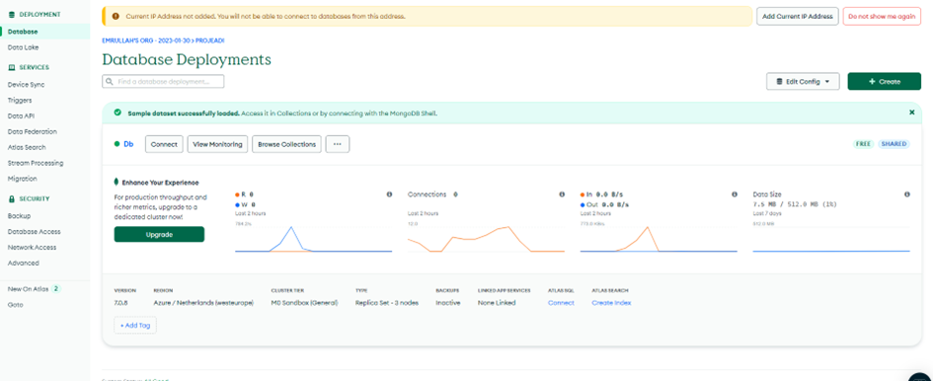Image resolution: width=933 pixels, height=381 pixels.
Task: Click the Add Tag button
Action: [x=135, y=325]
